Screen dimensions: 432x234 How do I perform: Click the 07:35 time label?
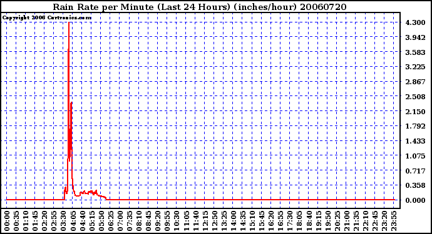tap(129, 221)
